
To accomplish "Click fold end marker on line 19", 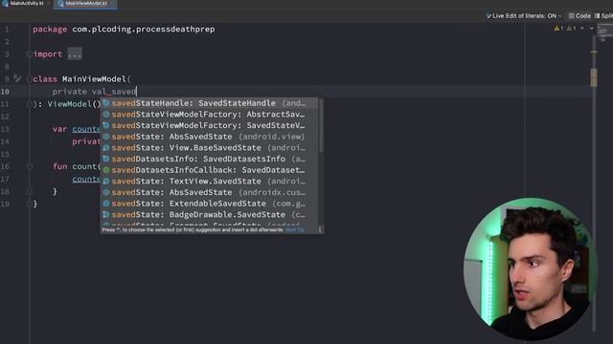I will pyautogui.click(x=30, y=204).
